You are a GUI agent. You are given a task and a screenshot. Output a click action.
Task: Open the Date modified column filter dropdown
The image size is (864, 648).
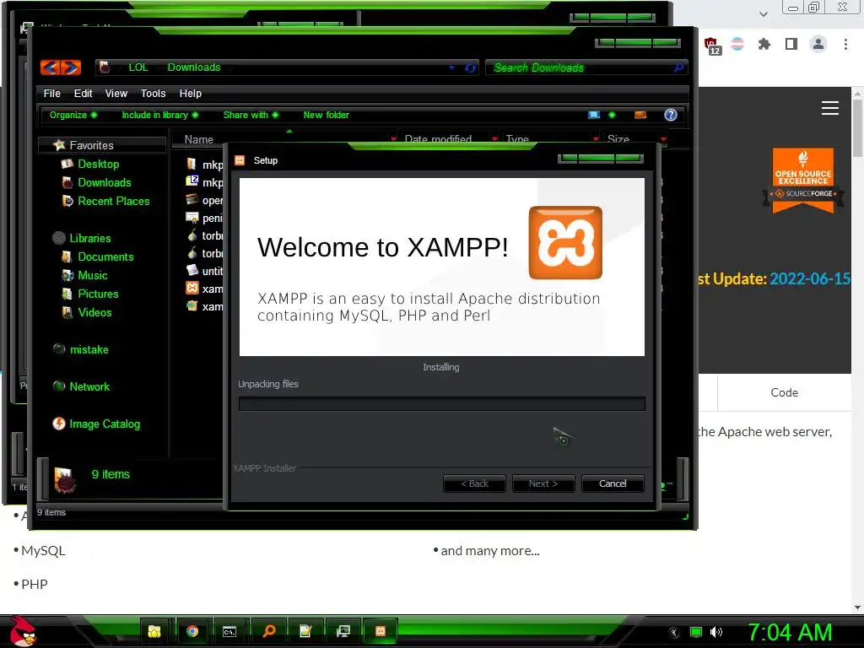494,138
